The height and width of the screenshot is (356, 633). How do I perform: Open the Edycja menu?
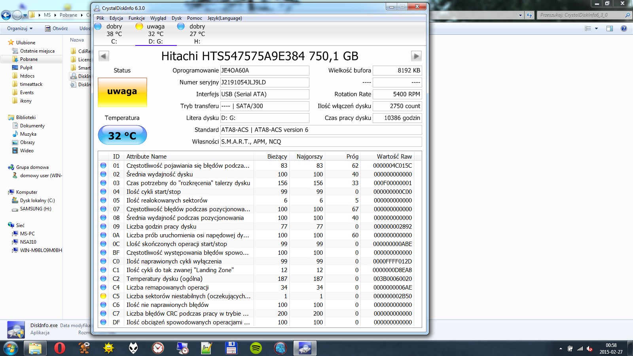[116, 18]
